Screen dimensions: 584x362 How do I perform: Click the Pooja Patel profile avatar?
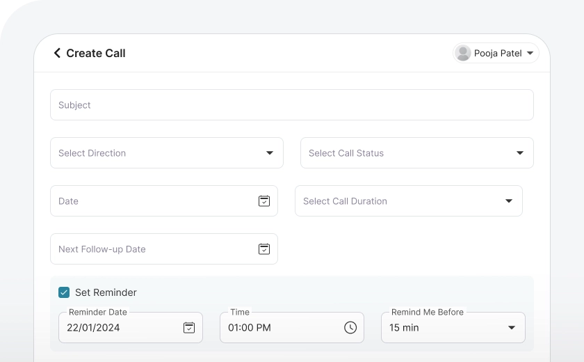coord(463,53)
